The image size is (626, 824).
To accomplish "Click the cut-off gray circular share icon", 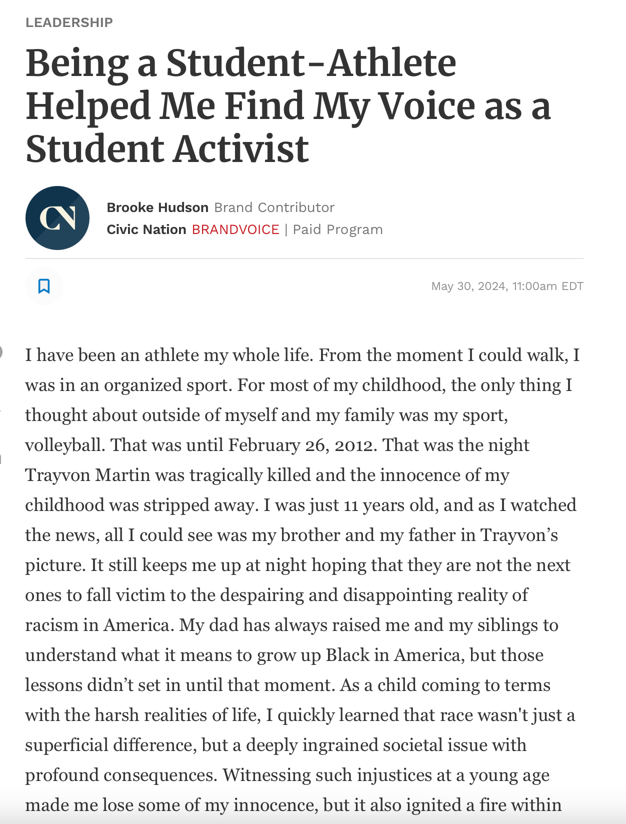I will point(1,351).
